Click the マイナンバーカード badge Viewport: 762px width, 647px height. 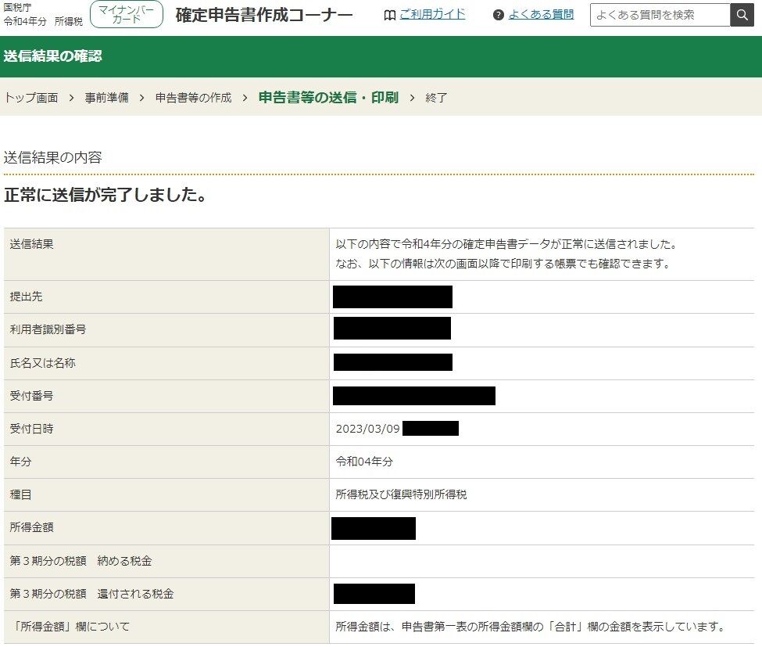(x=127, y=15)
